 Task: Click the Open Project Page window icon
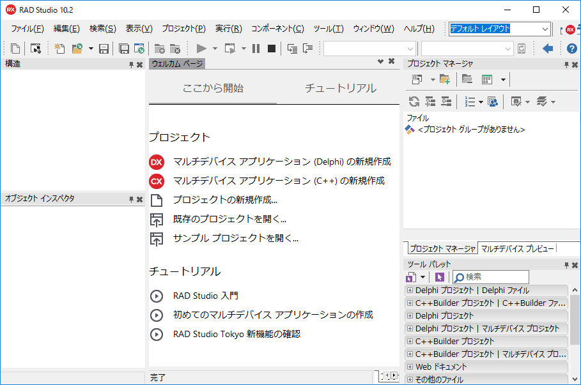tap(139, 49)
